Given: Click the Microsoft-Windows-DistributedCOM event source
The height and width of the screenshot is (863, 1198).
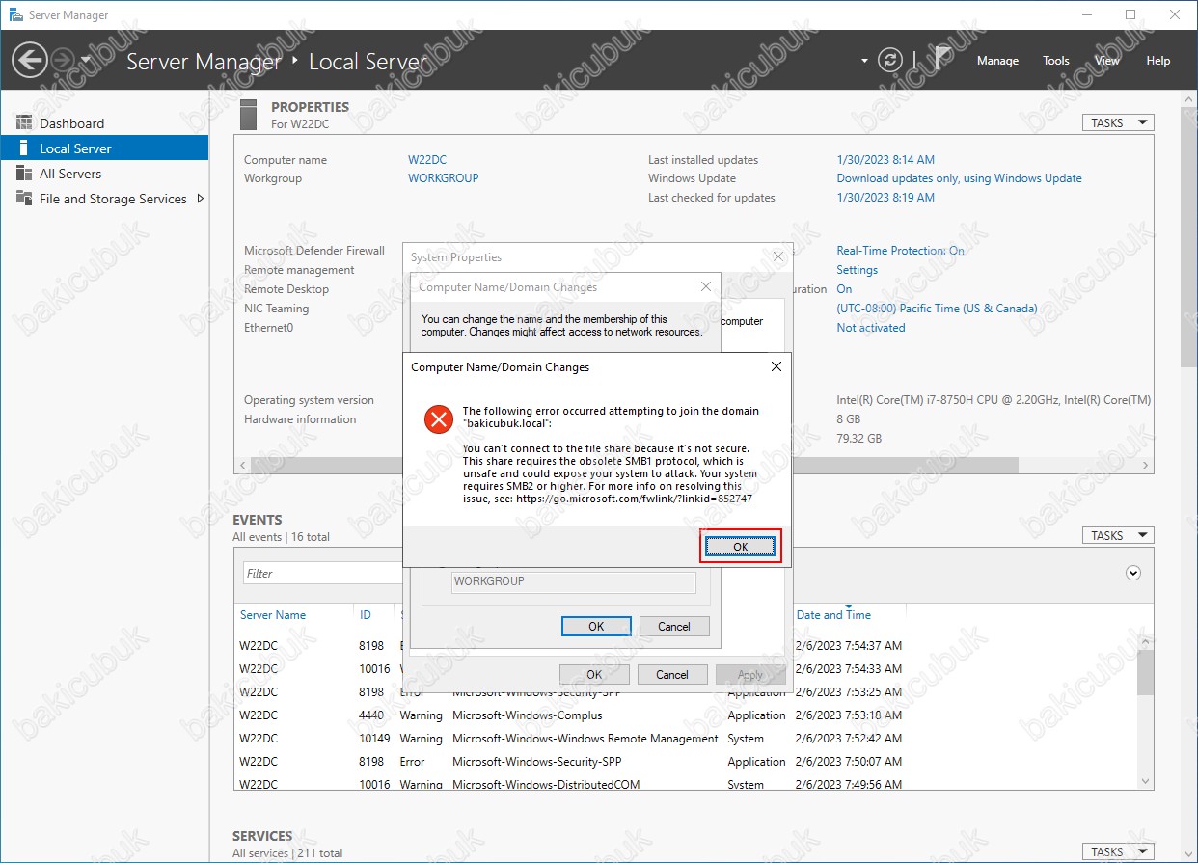Looking at the screenshot, I should point(546,785).
